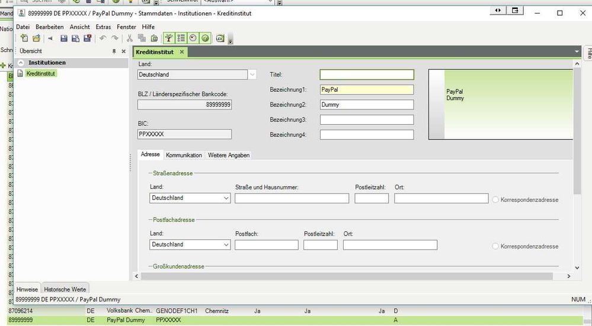Click vertical scrollbar up arrow
This screenshot has width=592, height=326.
point(577,64)
